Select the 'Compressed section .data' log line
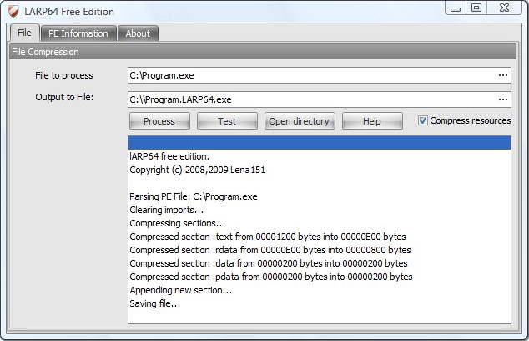The image size is (529, 341). point(320,263)
